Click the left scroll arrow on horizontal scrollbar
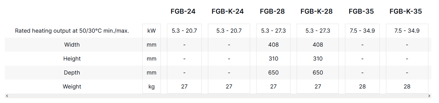 pyautogui.click(x=7, y=96)
